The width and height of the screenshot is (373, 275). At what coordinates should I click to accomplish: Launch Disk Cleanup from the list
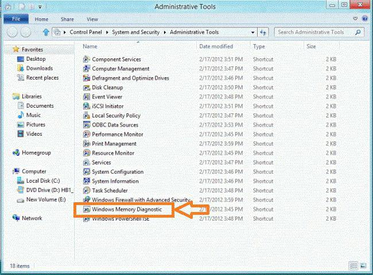(107, 88)
